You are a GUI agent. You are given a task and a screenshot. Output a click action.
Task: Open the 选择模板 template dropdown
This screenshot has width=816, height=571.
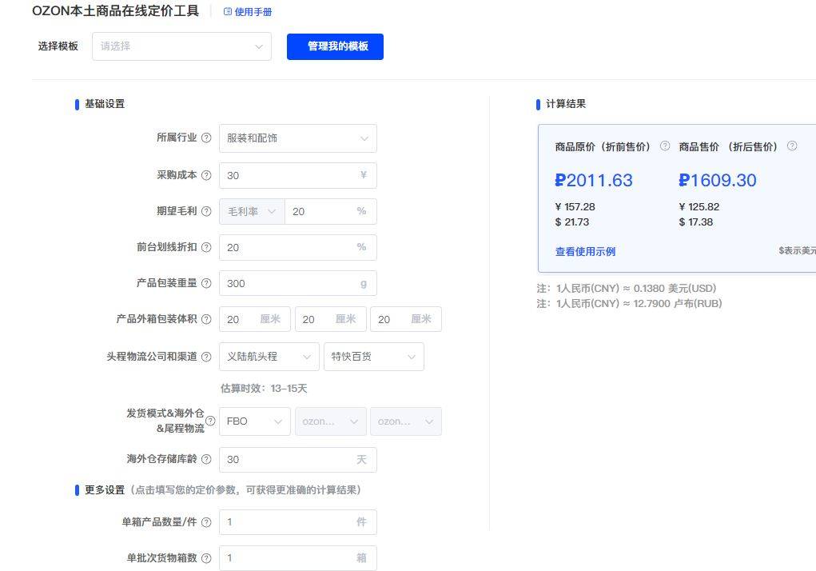[181, 46]
